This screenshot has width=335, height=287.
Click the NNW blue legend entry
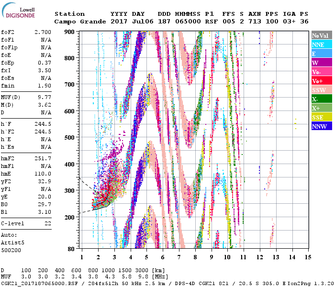point(321,126)
